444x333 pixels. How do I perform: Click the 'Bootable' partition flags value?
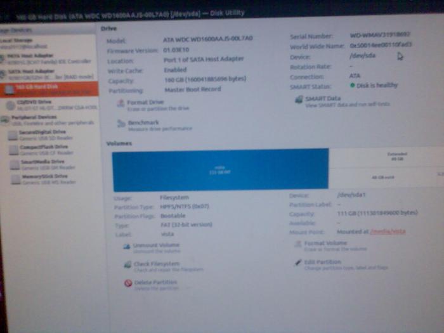173,216
